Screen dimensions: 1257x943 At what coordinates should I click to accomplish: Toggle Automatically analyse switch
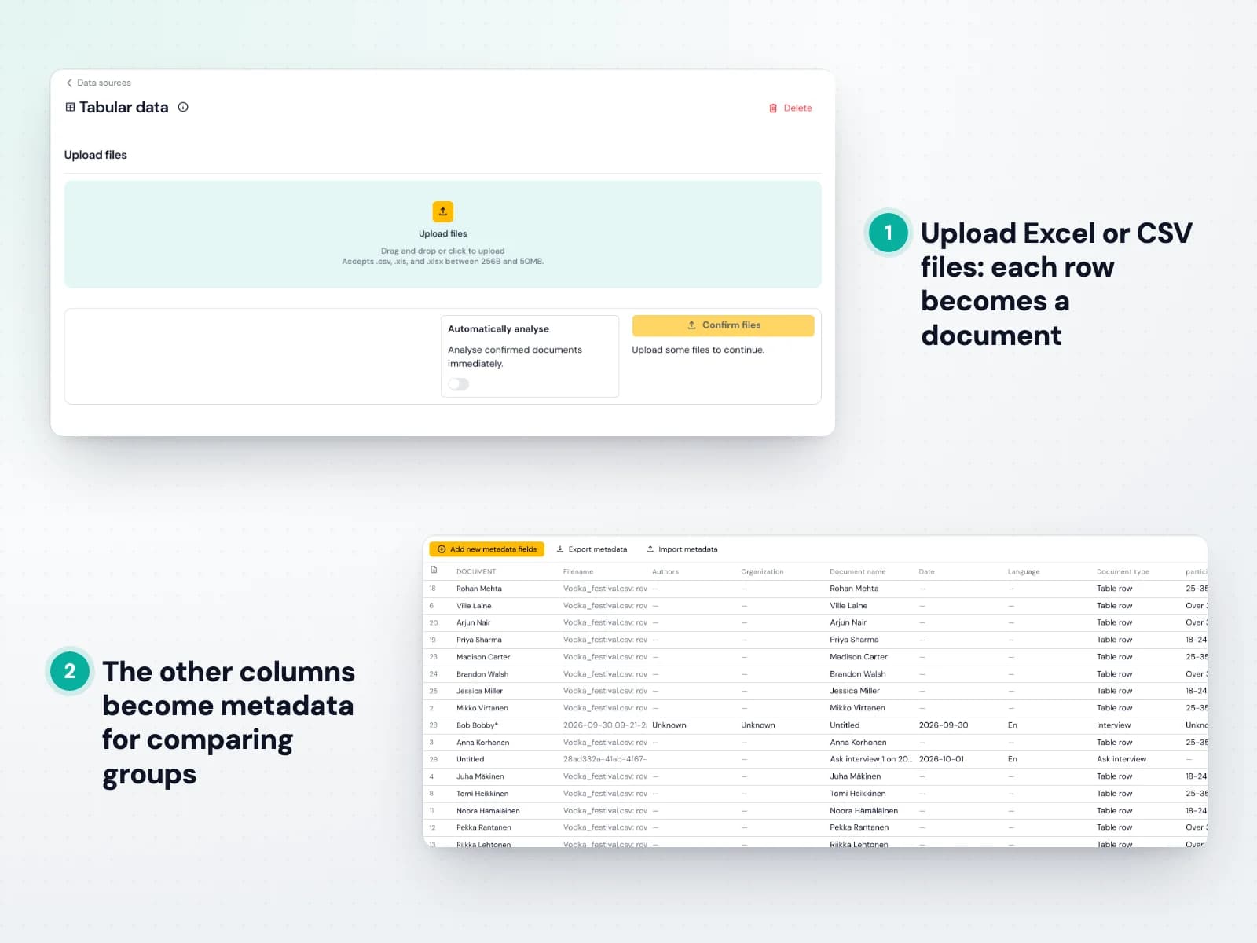459,384
